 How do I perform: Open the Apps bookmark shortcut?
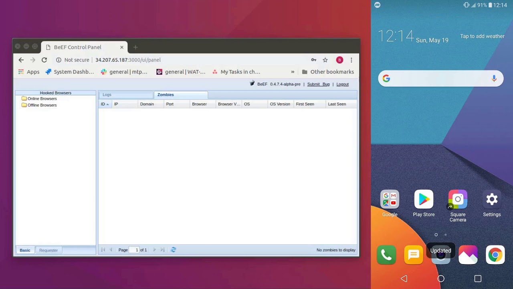point(29,72)
